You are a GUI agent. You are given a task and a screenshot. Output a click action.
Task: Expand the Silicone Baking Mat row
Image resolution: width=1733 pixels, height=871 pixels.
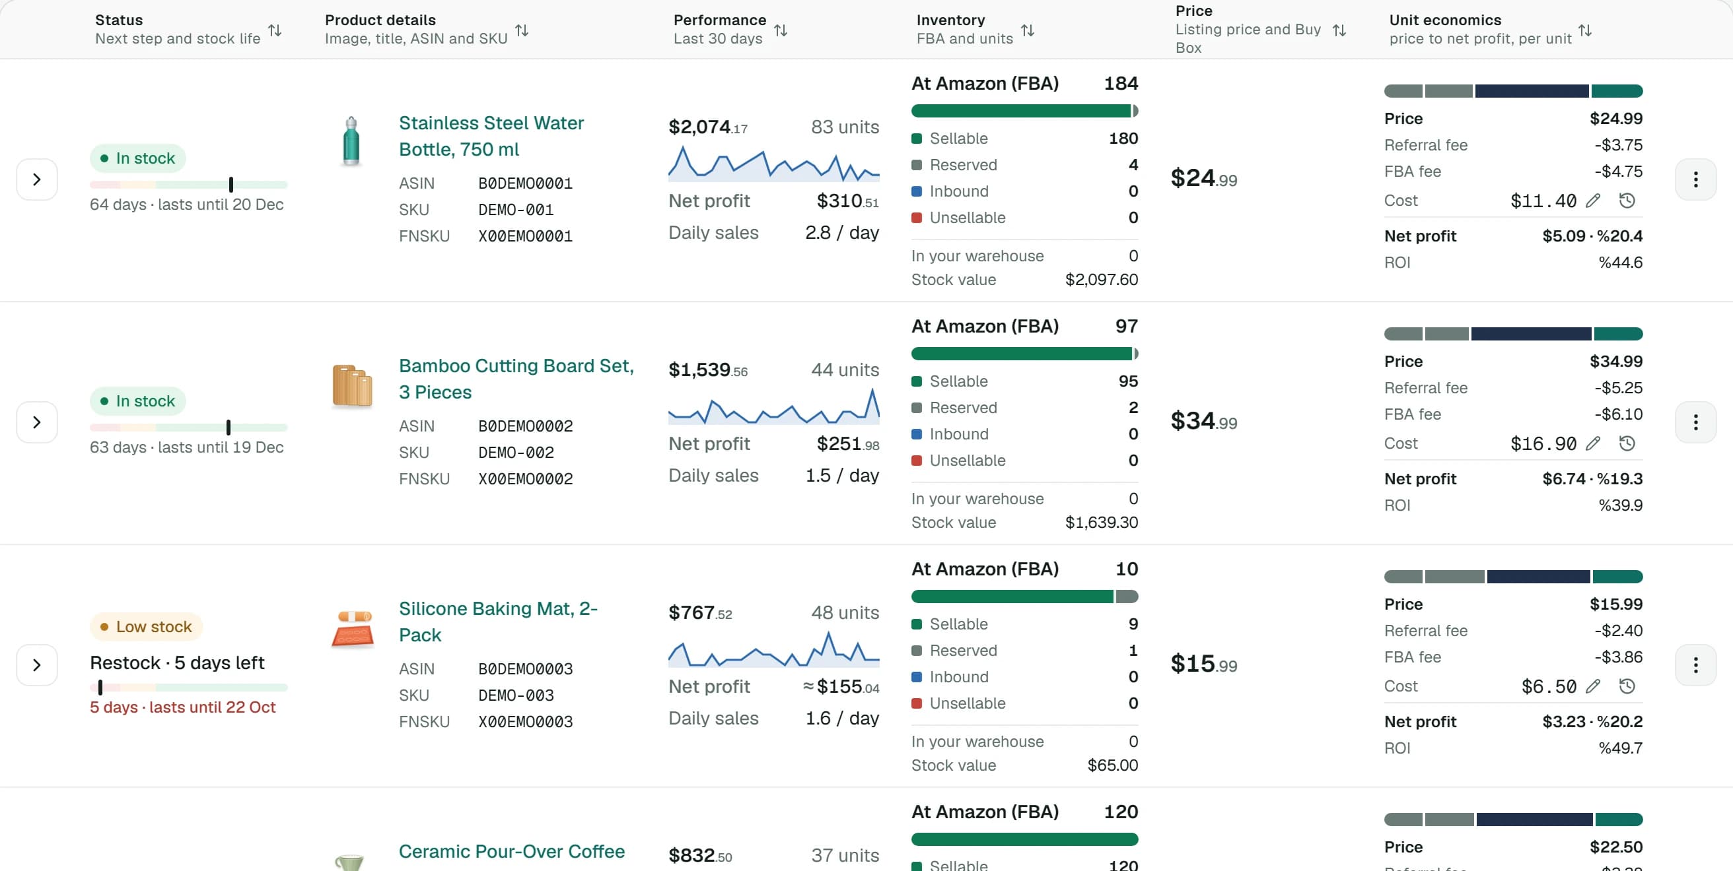(37, 664)
